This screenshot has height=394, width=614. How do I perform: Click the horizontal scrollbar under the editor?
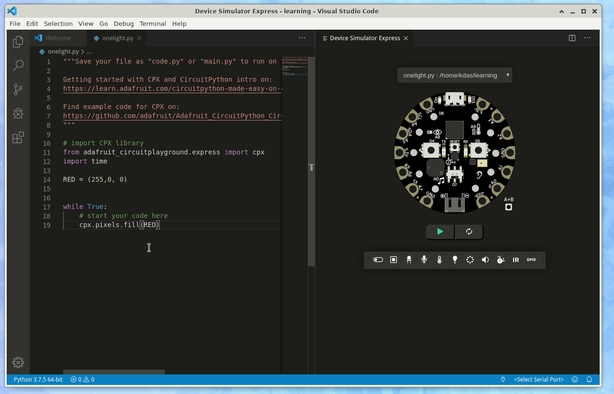point(114,372)
